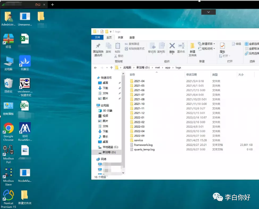Screen dimensions: 259x209
Task: Click 粘贴快捷方式 in ribbon
Action: tap(135, 49)
